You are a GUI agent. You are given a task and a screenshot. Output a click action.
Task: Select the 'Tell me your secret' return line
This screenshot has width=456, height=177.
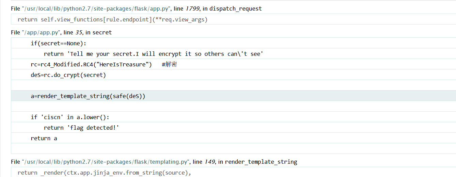click(233, 54)
